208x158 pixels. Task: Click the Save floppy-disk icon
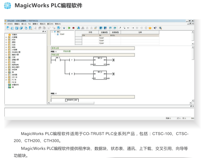click(17, 28)
